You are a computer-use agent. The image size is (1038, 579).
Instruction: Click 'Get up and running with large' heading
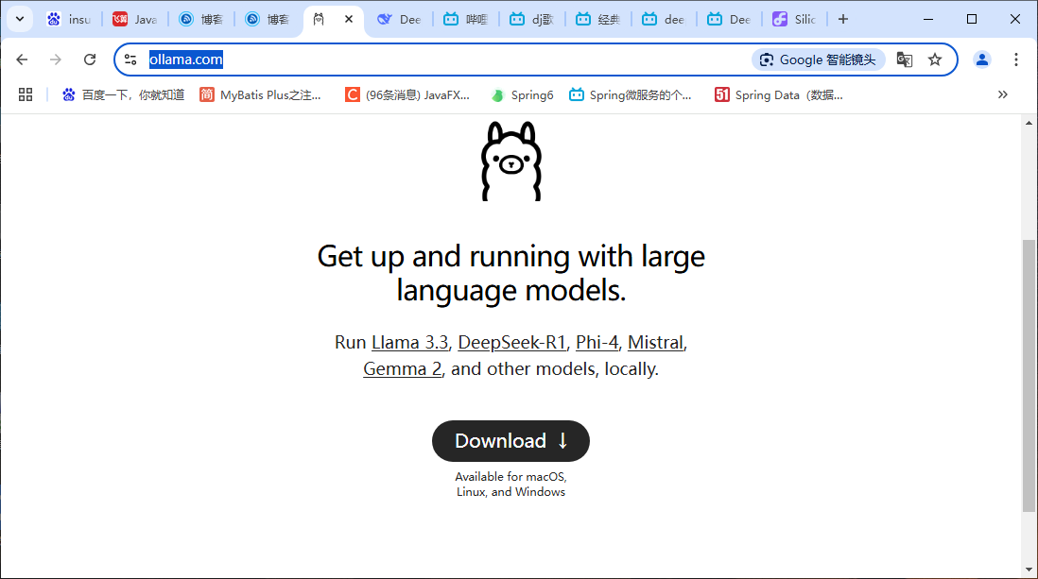pyautogui.click(x=511, y=256)
